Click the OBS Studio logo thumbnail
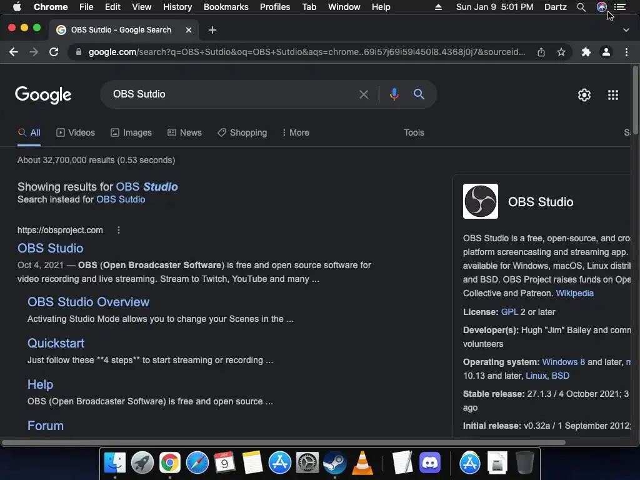640x480 pixels. pos(481,201)
